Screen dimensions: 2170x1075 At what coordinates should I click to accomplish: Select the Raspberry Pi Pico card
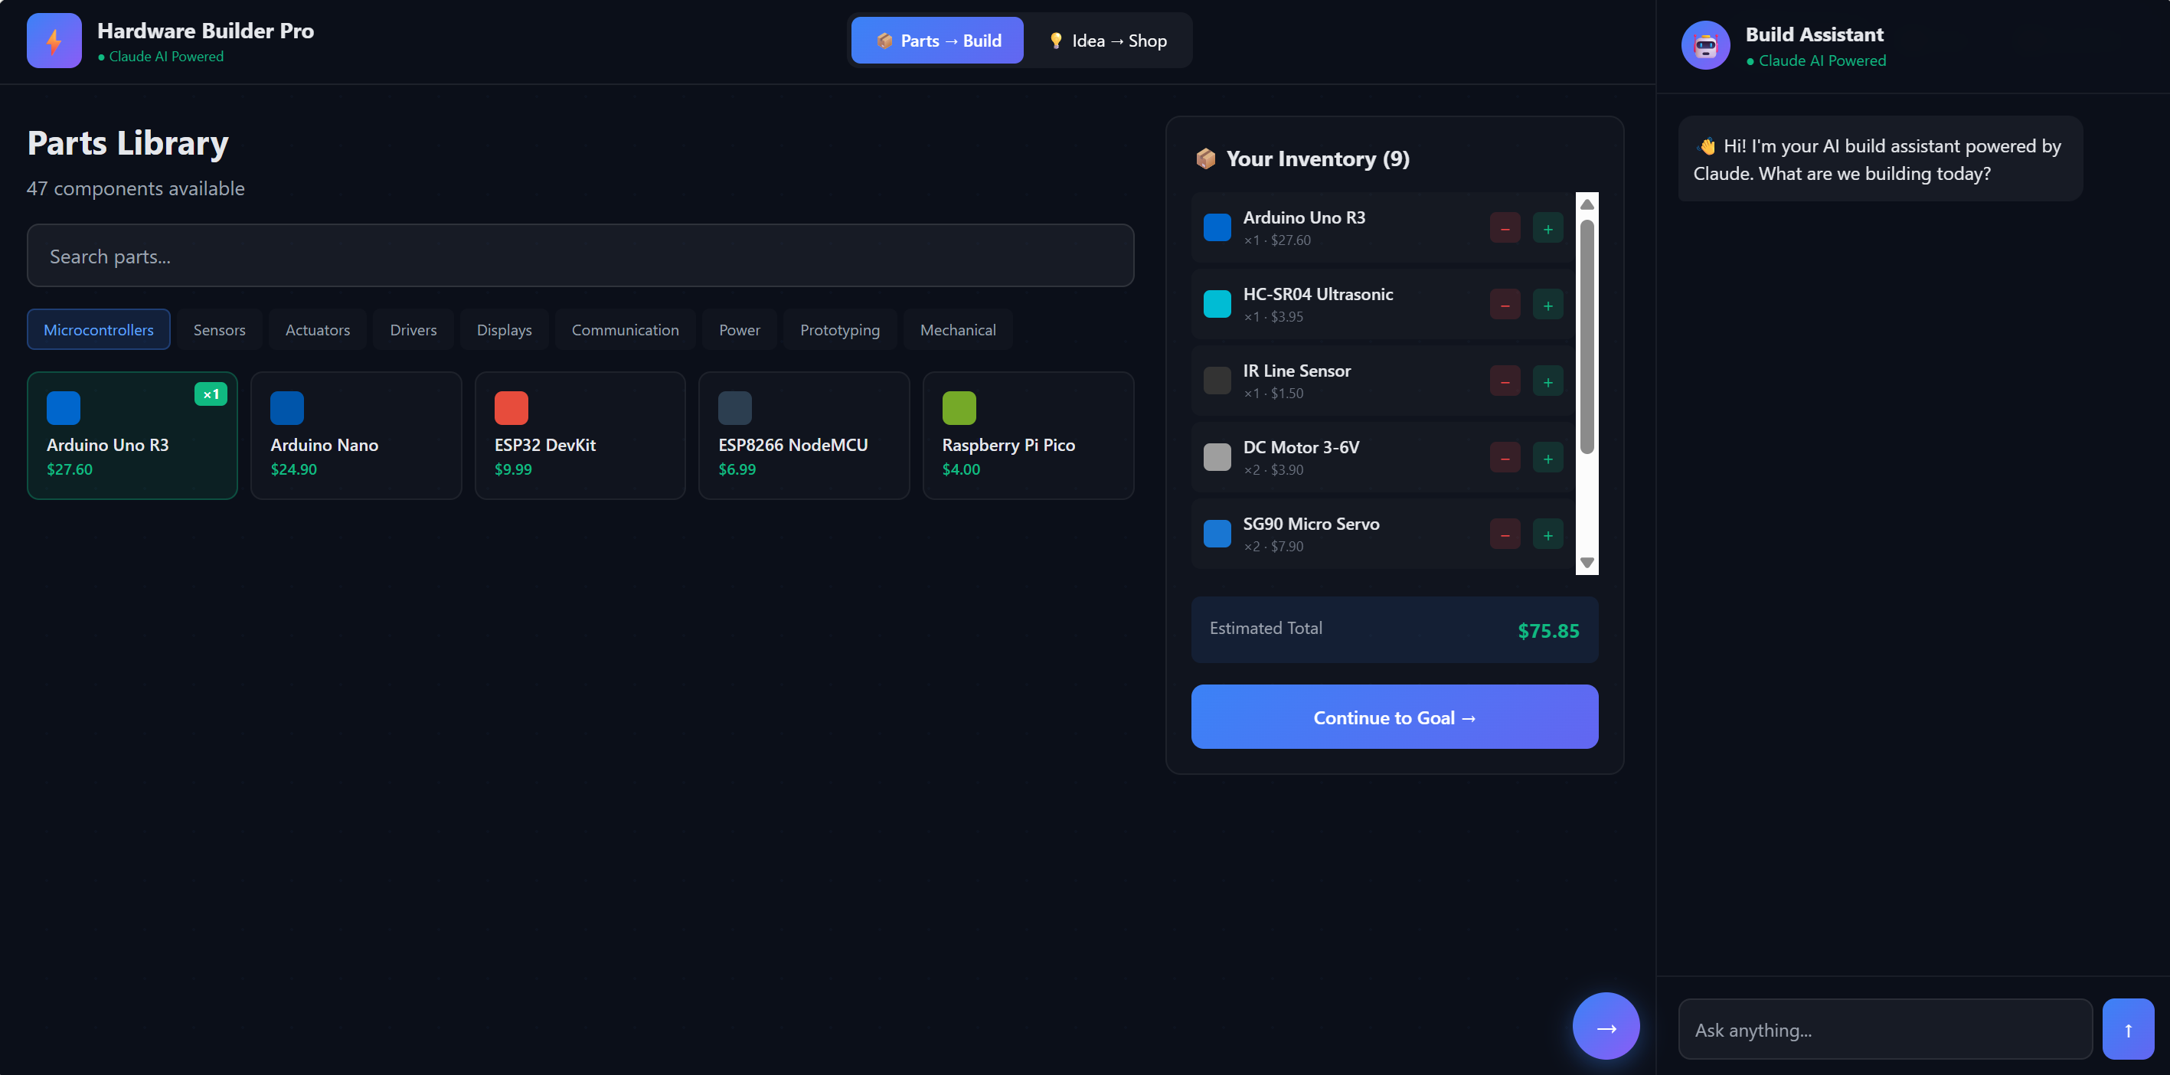pos(1027,435)
